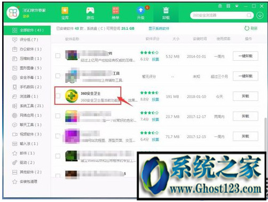Click the star rating of 360安全卫士
The height and width of the screenshot is (202, 268).
(x=149, y=93)
